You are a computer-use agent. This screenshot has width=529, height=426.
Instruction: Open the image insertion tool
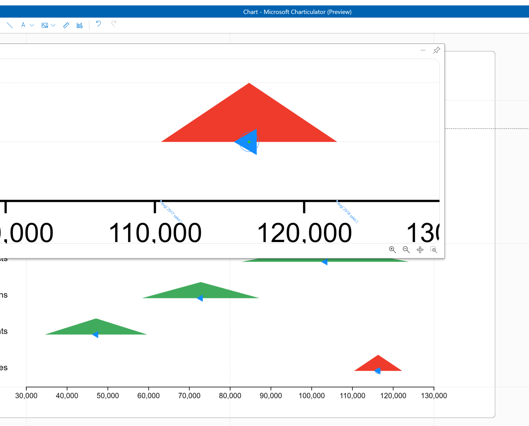pyautogui.click(x=45, y=25)
